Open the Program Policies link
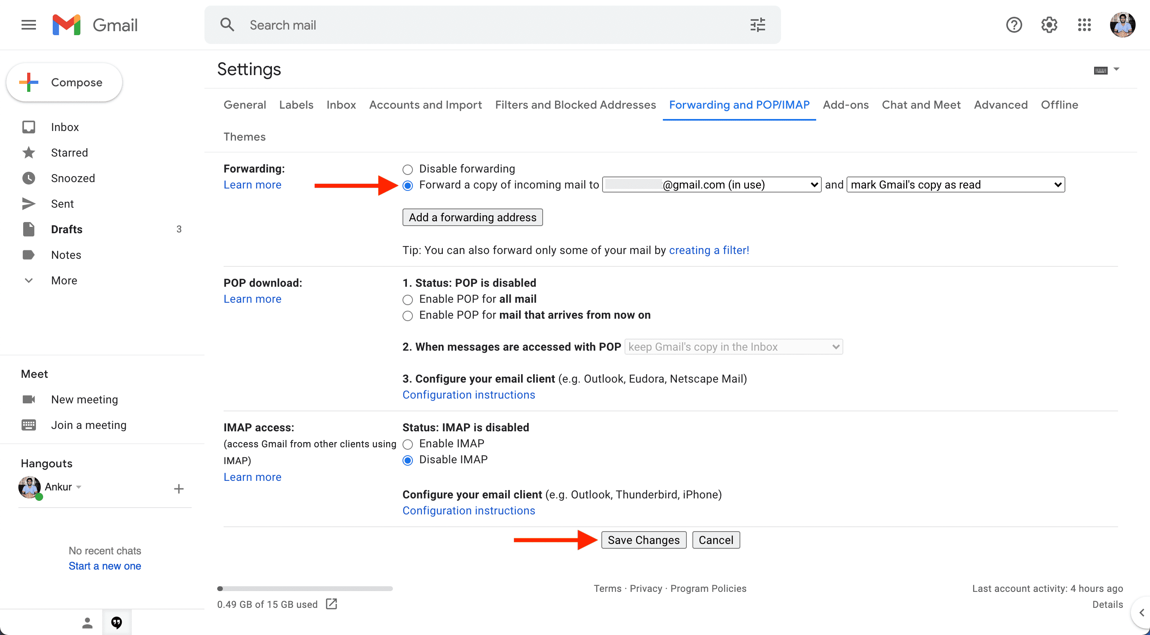This screenshot has height=635, width=1150. (x=708, y=589)
